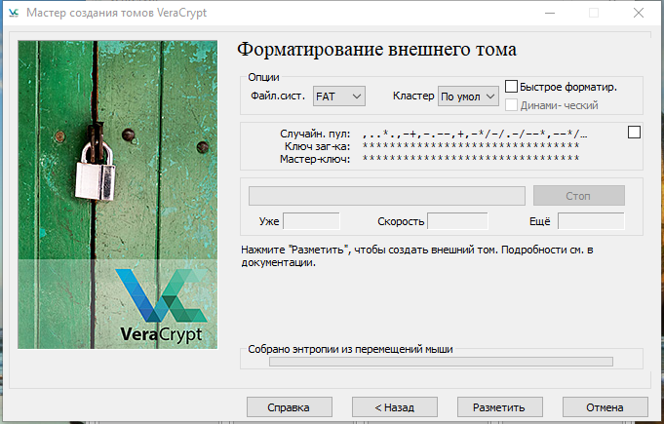The height and width of the screenshot is (424, 664).
Task: Open the Кластер По умол dropdown
Action: pos(468,96)
